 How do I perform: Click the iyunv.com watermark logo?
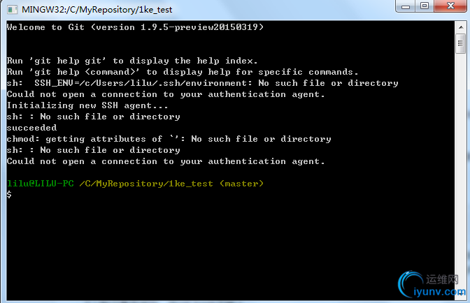point(430,283)
